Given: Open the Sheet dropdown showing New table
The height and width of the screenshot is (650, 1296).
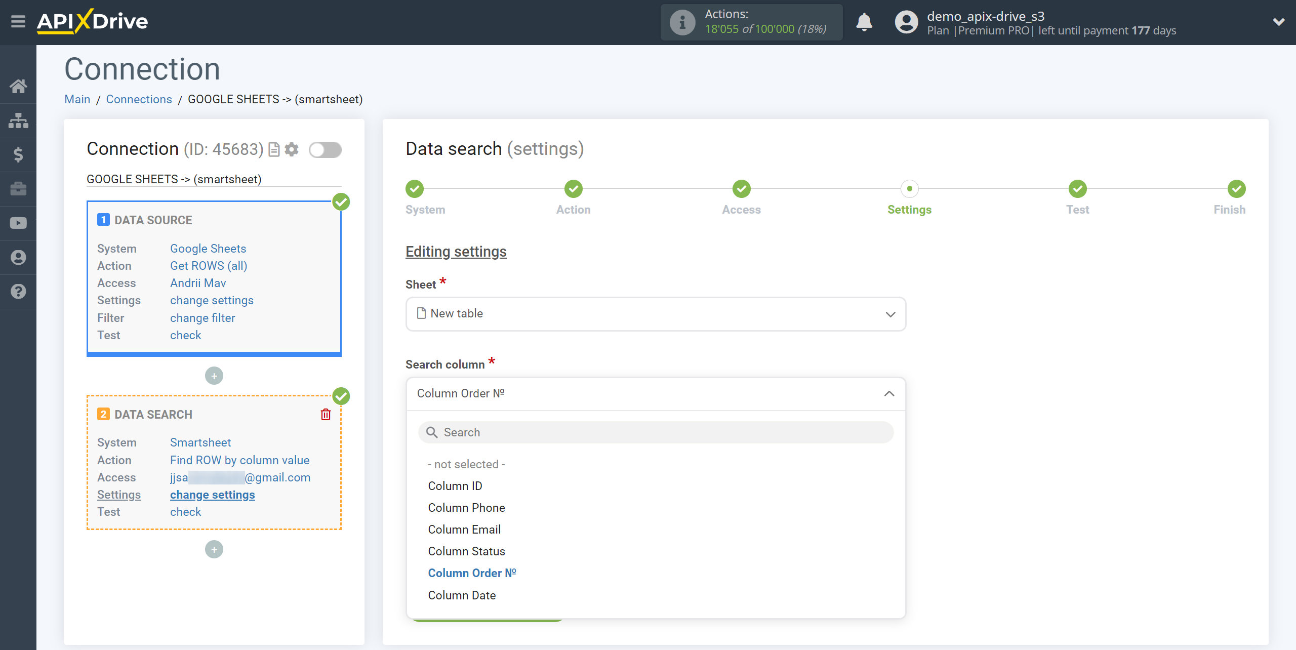Looking at the screenshot, I should tap(656, 314).
